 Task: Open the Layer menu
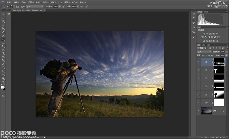click(31, 2)
